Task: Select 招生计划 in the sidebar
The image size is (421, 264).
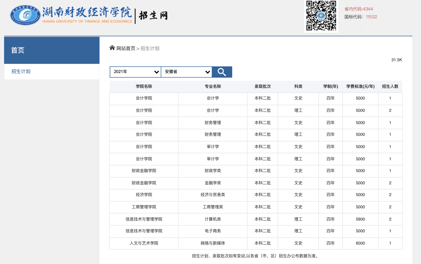Action: tap(21, 71)
